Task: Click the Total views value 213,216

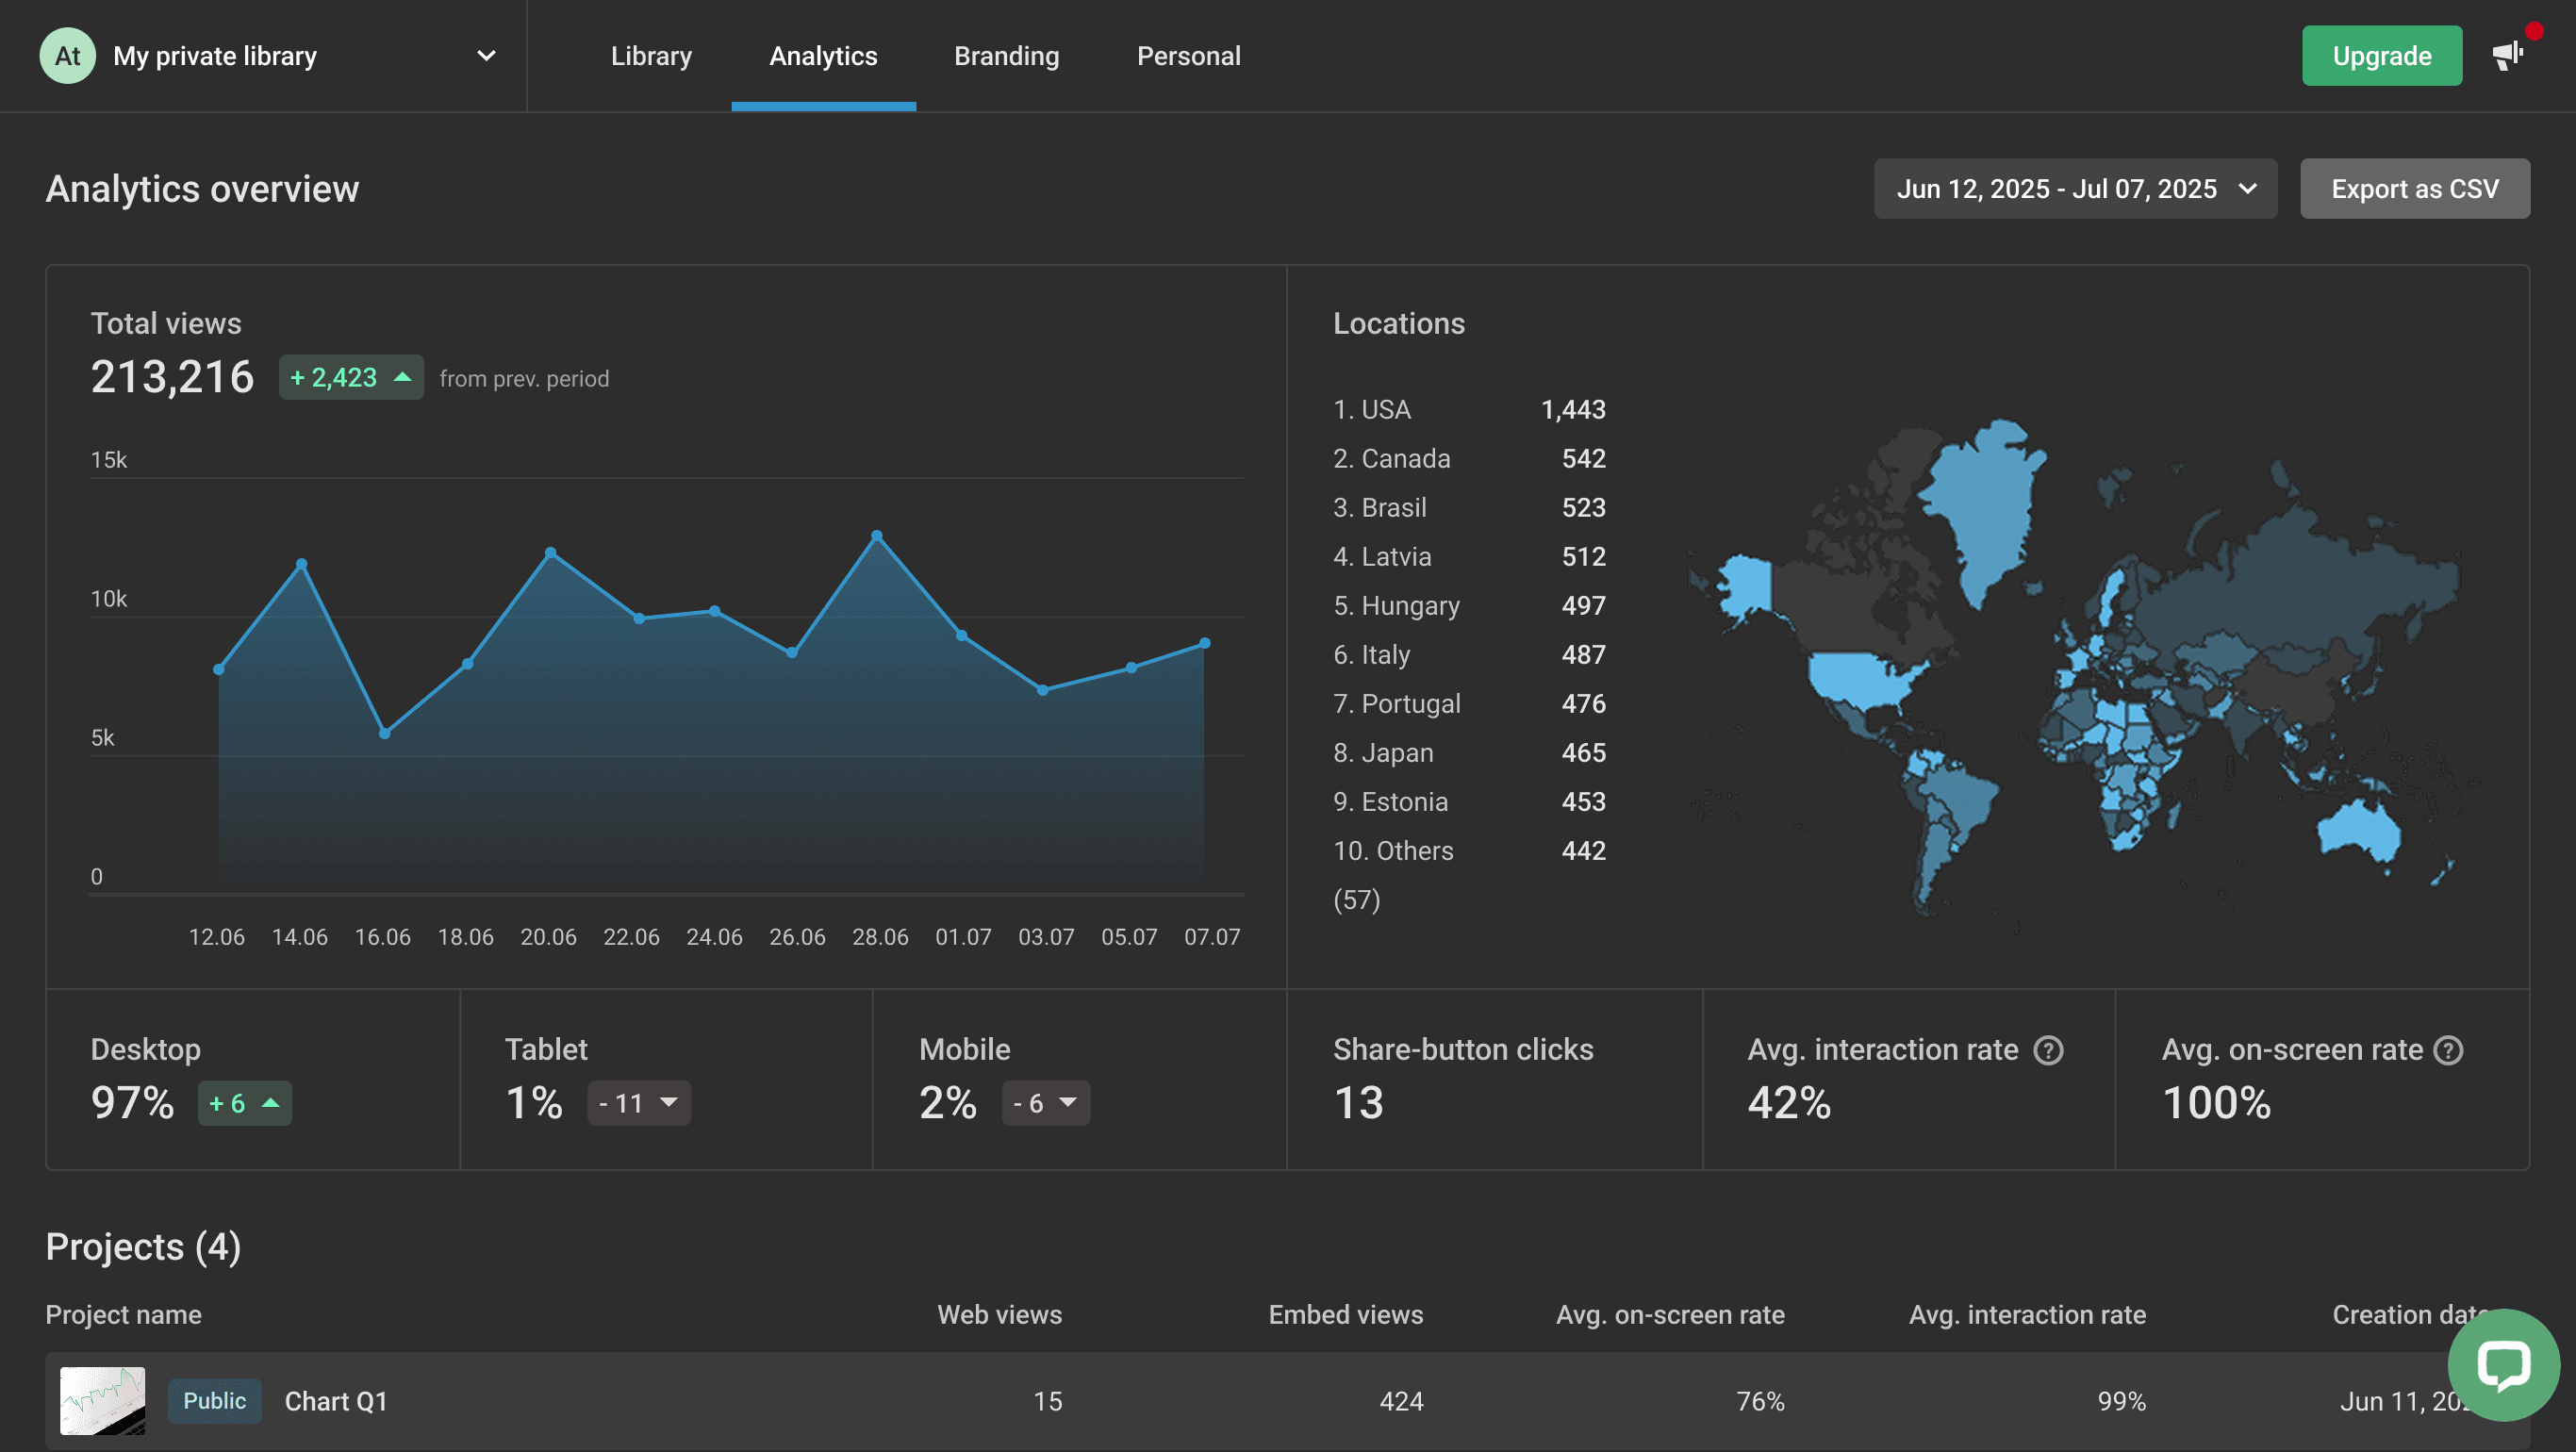Action: 172,377
